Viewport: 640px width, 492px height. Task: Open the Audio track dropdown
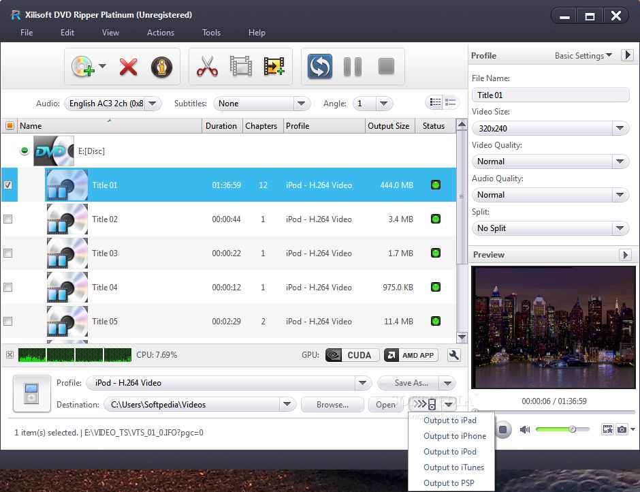tap(153, 104)
